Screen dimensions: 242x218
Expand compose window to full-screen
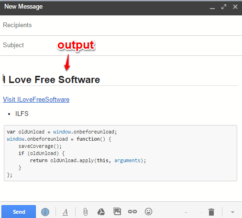pyautogui.click(x=224, y=7)
